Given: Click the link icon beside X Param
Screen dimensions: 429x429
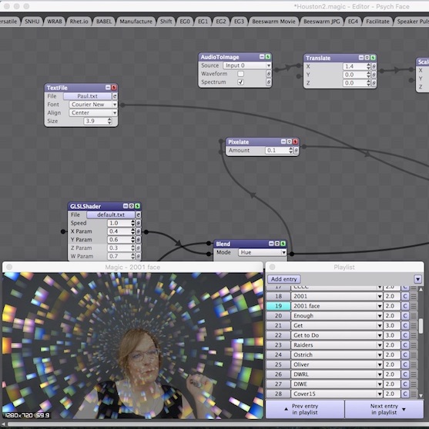Looking at the screenshot, I should 139,231.
